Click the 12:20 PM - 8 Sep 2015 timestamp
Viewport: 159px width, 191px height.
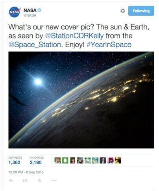coord(26,172)
